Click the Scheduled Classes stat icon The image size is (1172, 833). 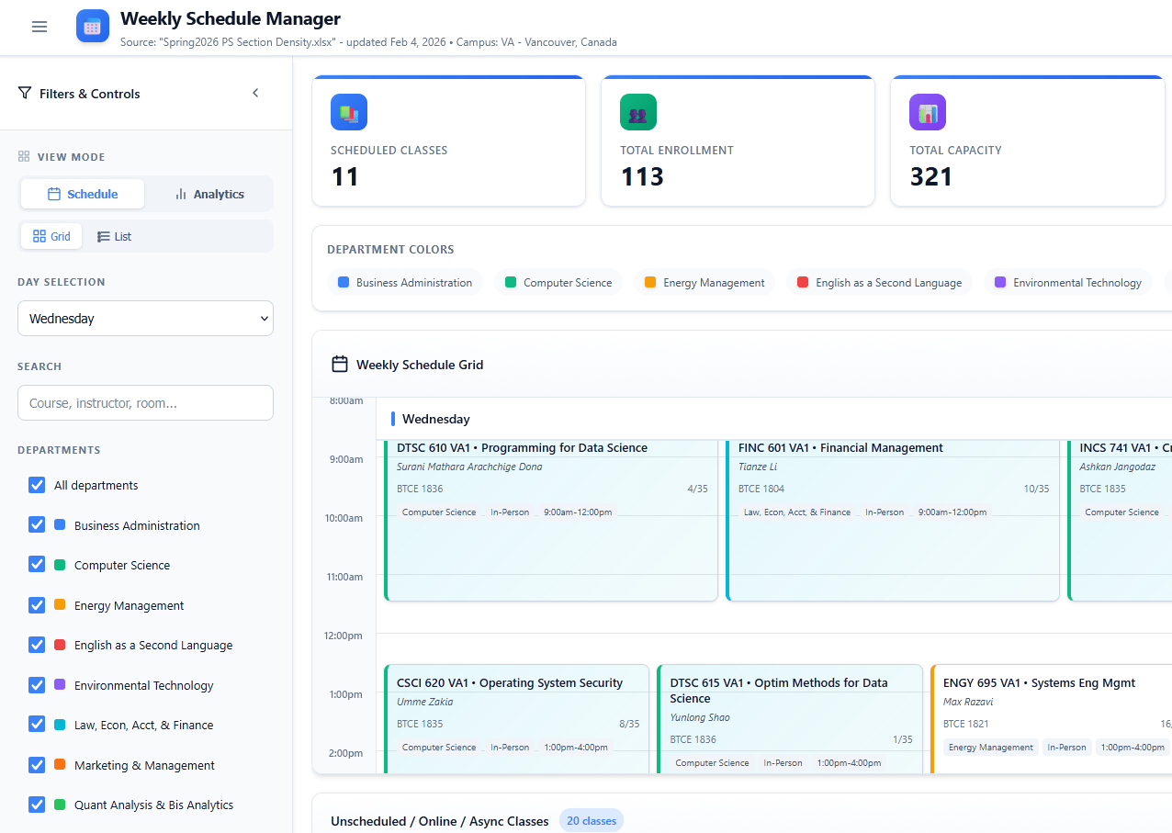(350, 111)
